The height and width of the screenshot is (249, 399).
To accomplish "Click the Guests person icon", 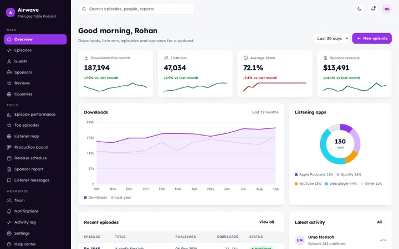I will [x=9, y=61].
